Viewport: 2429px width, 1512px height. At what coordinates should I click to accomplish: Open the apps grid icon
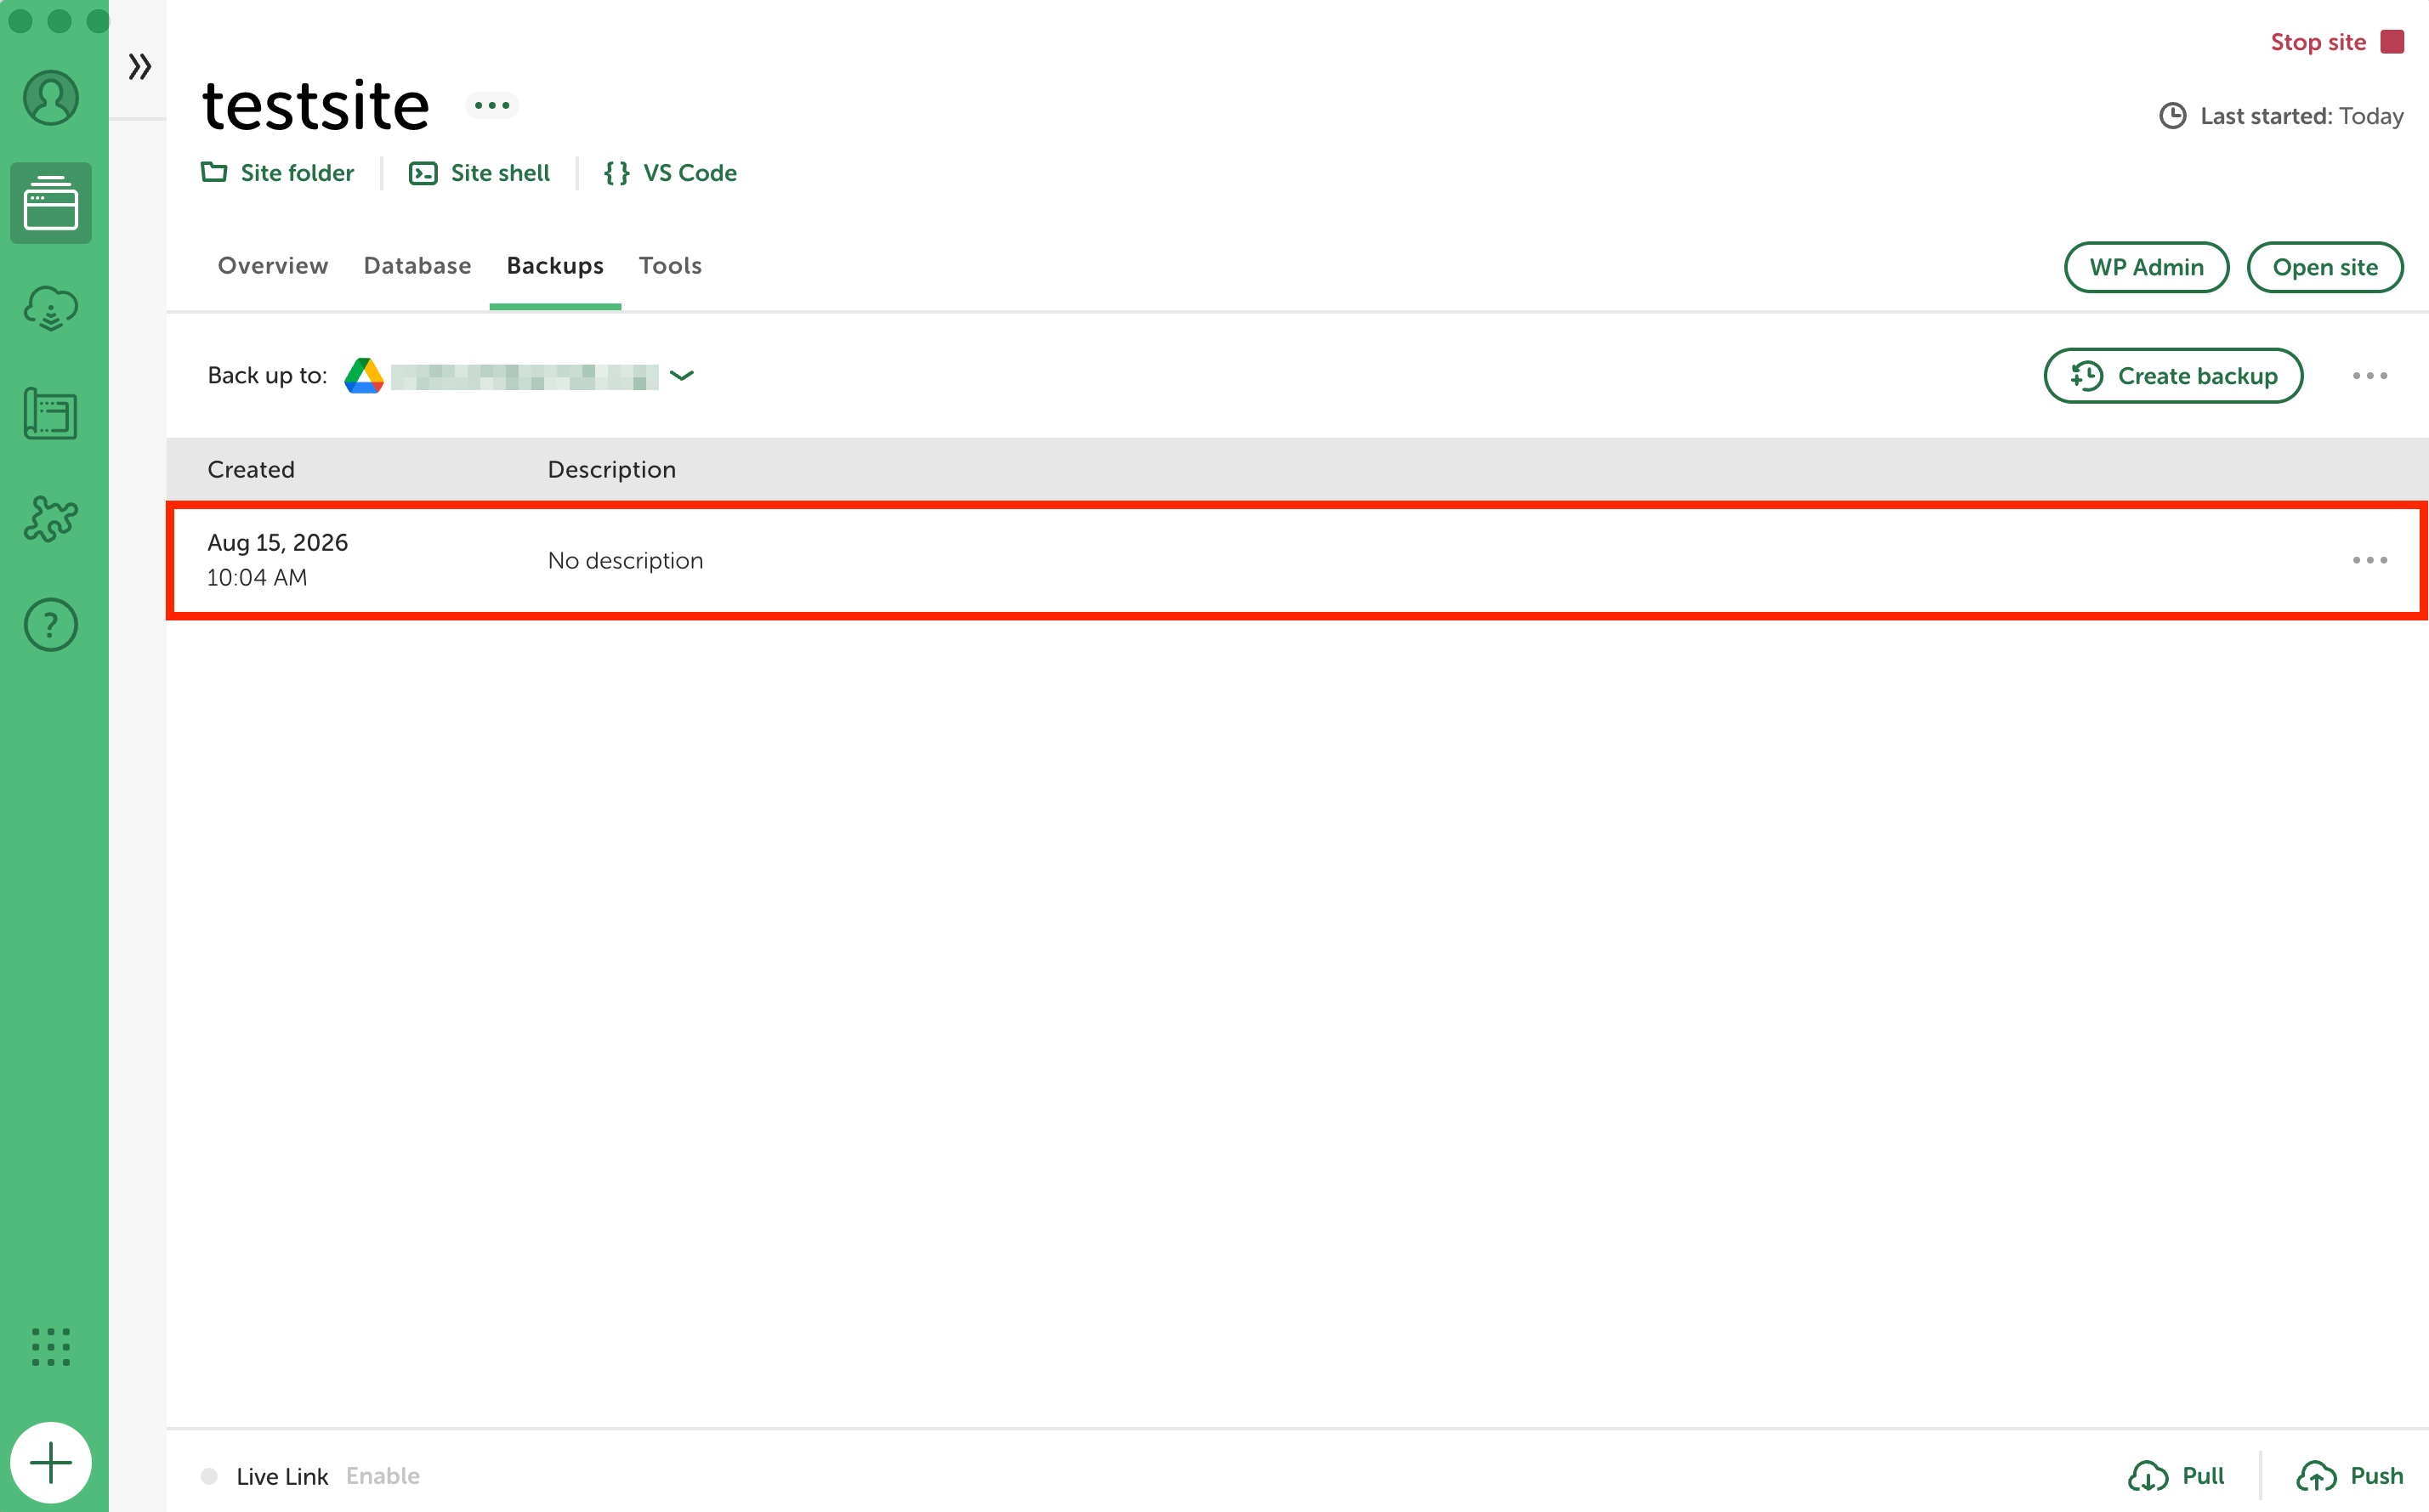[x=51, y=1347]
